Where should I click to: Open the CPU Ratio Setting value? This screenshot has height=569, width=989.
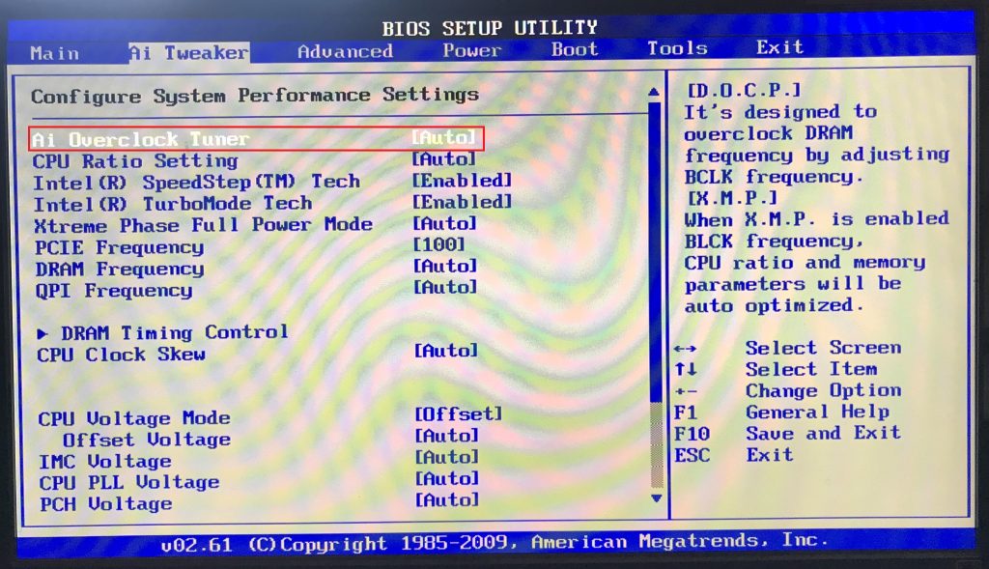pos(444,159)
